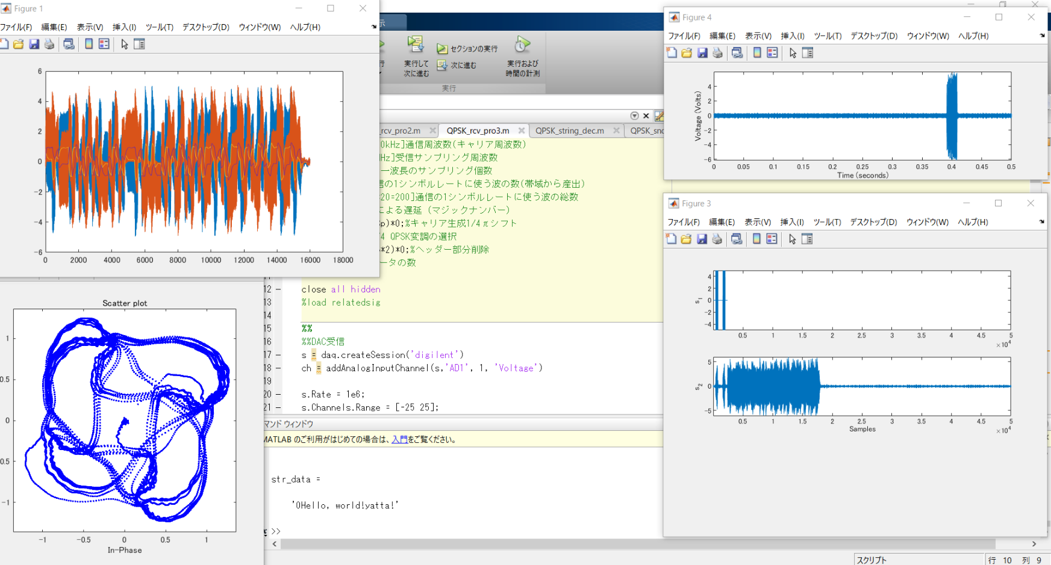Open the Property Inspector in Figure 4
Screen dimensions: 1051x565
pos(808,53)
